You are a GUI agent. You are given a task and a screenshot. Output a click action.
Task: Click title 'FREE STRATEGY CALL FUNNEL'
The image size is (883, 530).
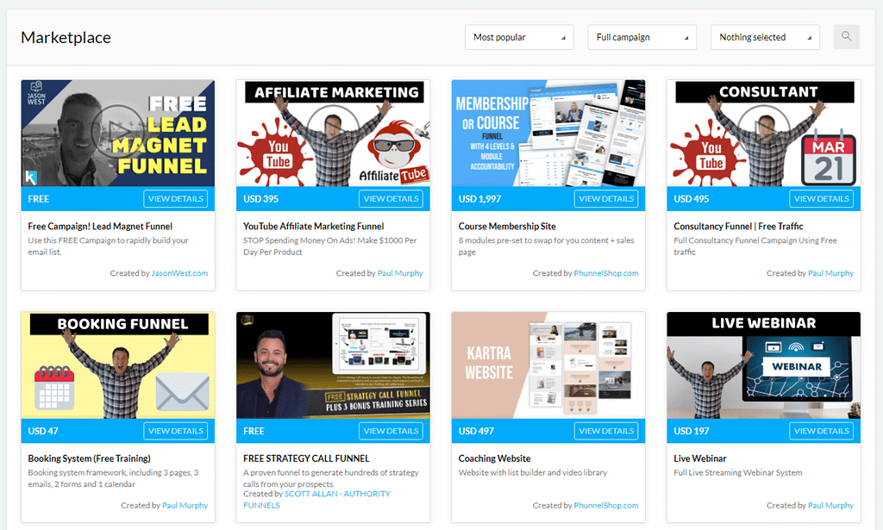coord(306,458)
